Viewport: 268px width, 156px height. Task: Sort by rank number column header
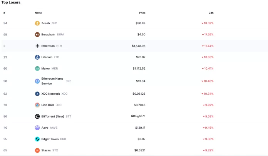pos(4,13)
